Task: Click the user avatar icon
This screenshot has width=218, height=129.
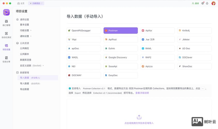Action: pyautogui.click(x=213, y=3)
